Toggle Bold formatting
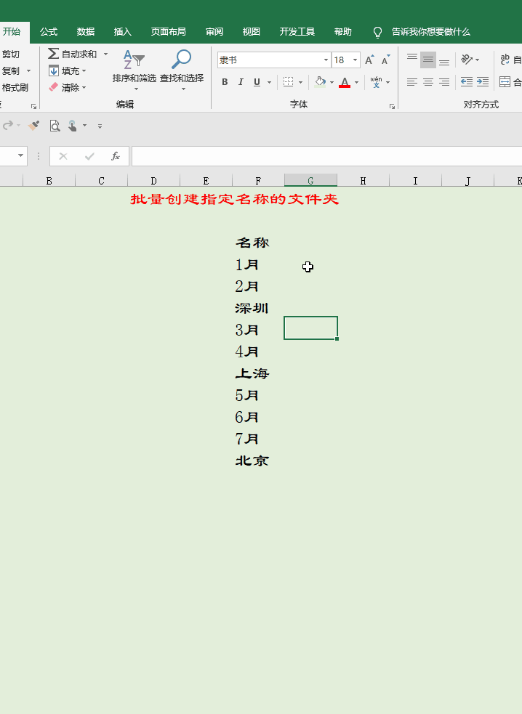 coord(225,82)
